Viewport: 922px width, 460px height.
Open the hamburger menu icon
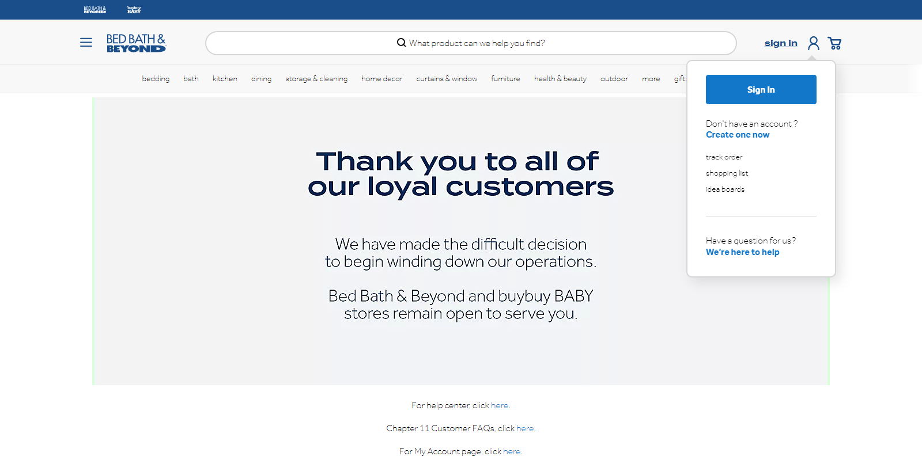pos(86,43)
